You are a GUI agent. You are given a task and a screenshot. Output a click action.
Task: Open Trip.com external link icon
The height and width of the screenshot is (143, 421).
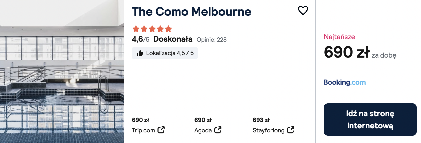161,130
